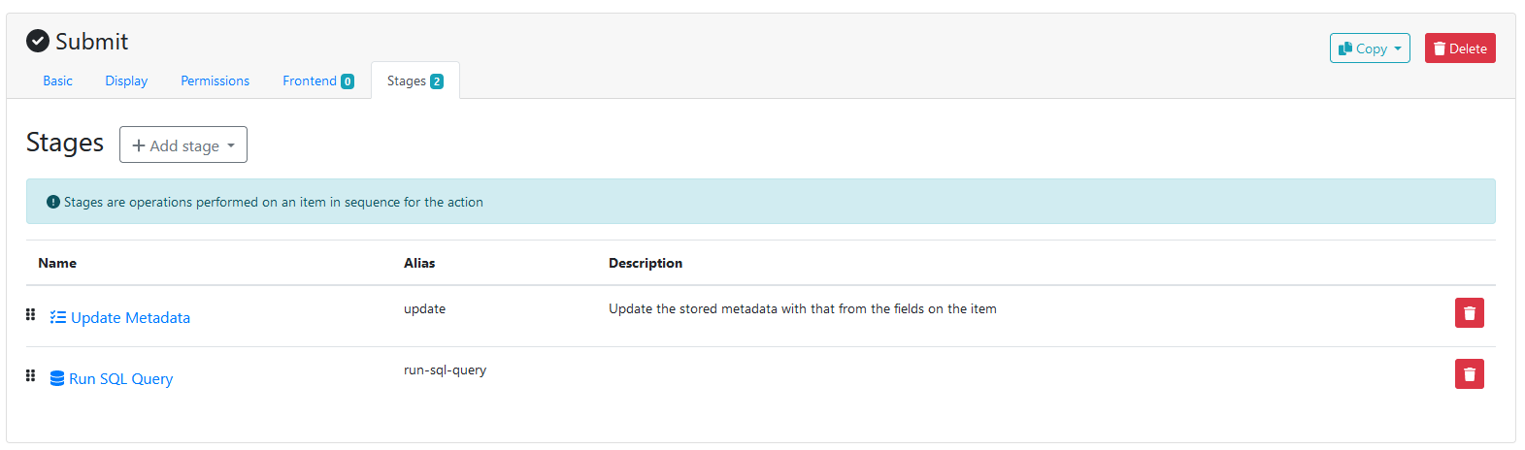Click the trash icon for Update Metadata

[1469, 313]
